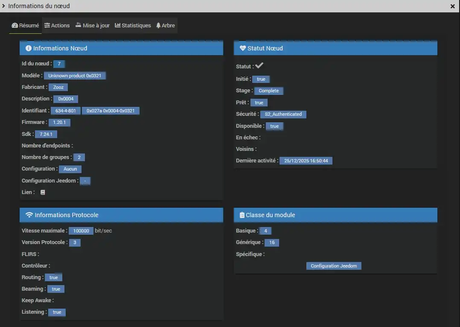The height and width of the screenshot is (327, 460).
Task: Click the Statut checkmark icon
Action: 259,66
